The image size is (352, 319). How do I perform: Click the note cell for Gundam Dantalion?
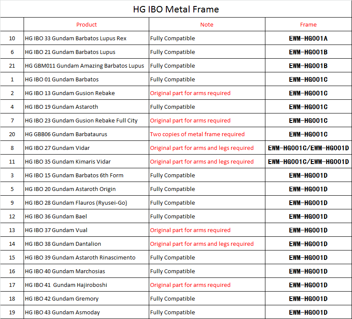click(202, 244)
